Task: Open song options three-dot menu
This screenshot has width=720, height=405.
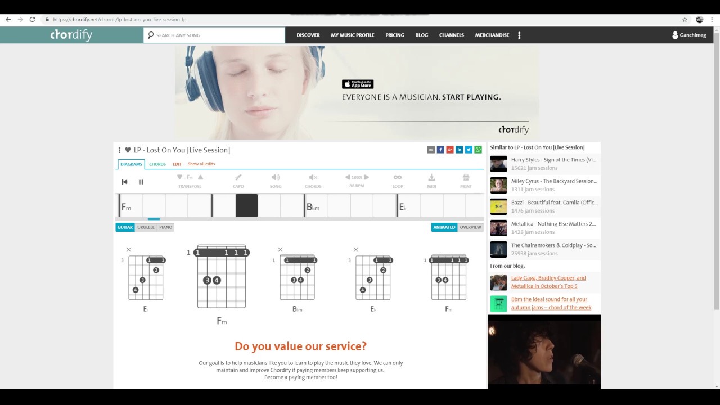Action: (x=119, y=150)
